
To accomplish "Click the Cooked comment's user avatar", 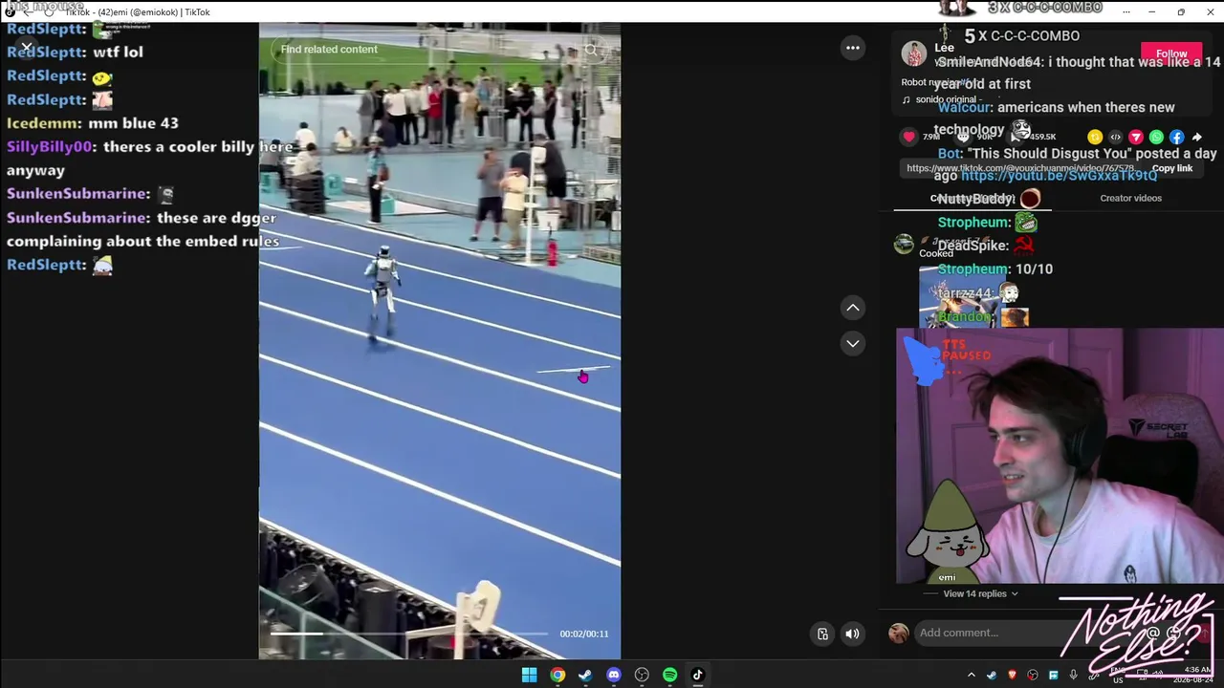I will coord(904,244).
